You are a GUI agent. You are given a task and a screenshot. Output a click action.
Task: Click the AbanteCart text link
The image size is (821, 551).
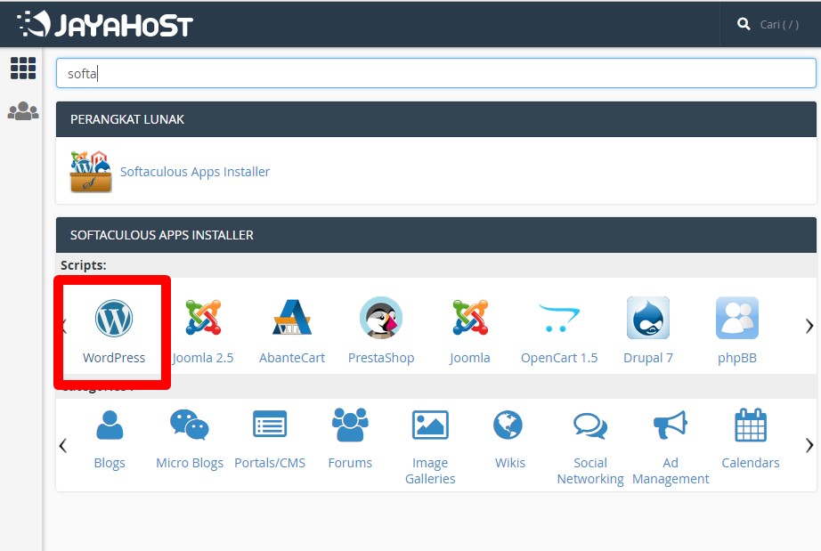tap(292, 358)
